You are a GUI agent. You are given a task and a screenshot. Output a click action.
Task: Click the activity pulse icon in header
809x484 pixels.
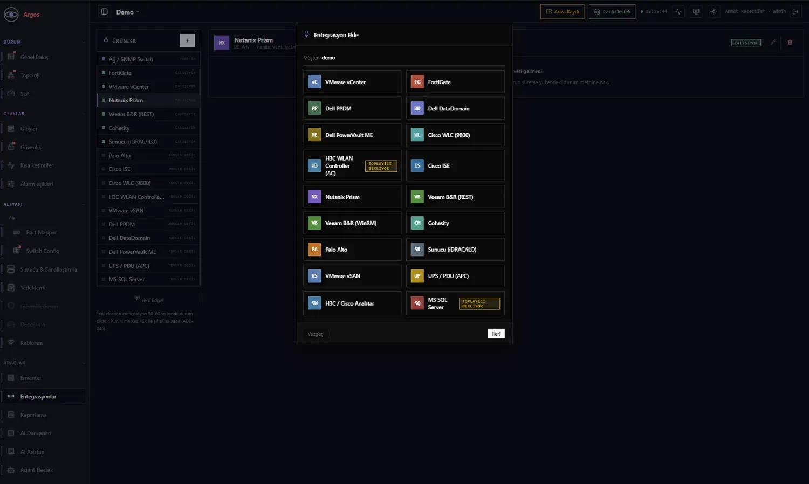click(678, 11)
